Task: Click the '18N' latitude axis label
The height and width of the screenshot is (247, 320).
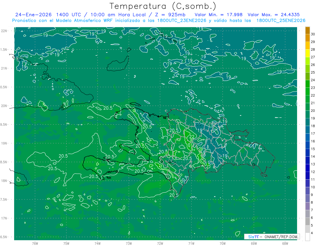Action: [x=4, y=181]
